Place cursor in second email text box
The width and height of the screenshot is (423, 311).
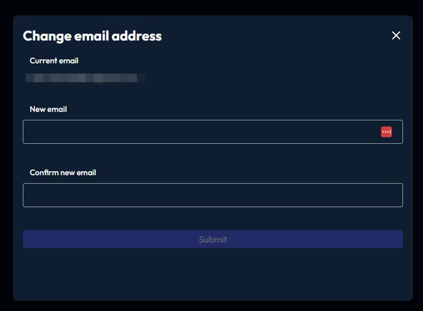[x=213, y=195]
